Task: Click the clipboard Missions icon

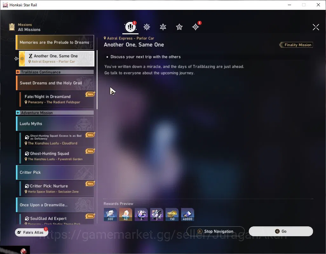Action: tap(12, 27)
